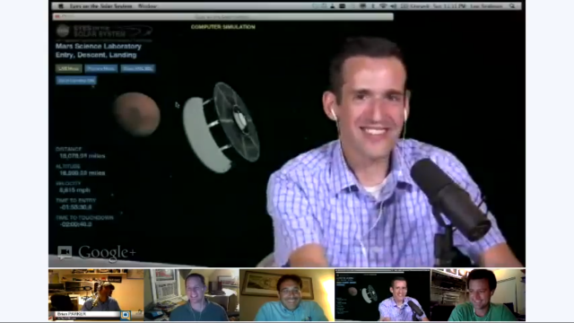Click the chat badge icon on Brian's thumbnail
This screenshot has width=574, height=323.
126,315
